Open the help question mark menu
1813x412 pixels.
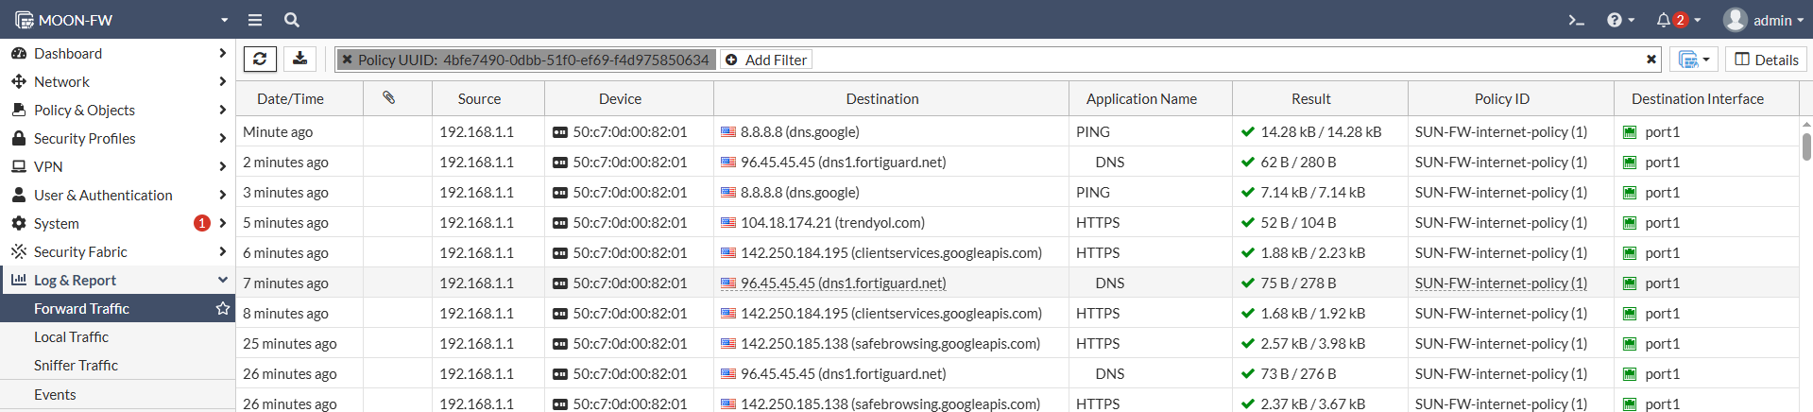[x=1620, y=20]
